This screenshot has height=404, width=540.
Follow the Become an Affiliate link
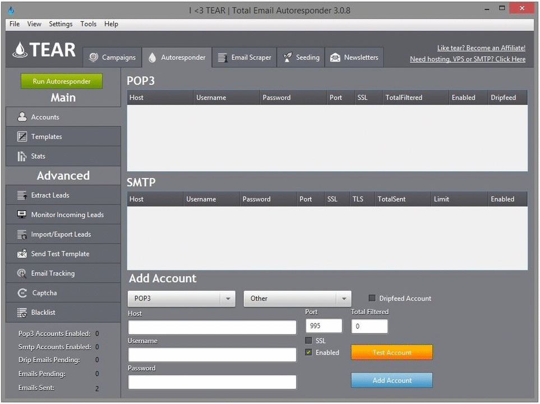481,48
